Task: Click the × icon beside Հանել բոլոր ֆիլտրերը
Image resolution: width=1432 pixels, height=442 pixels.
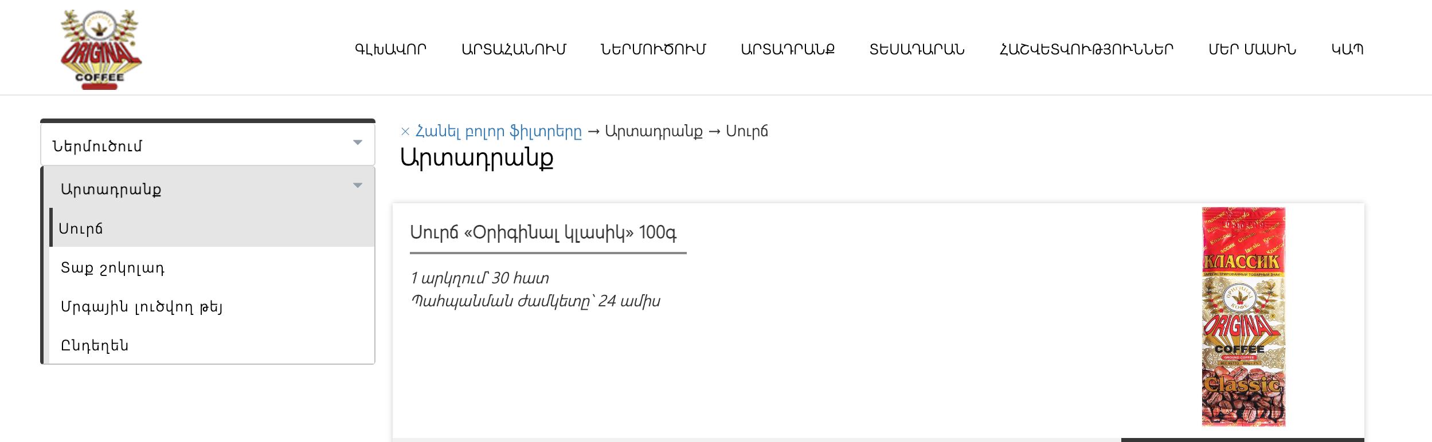Action: (x=405, y=132)
